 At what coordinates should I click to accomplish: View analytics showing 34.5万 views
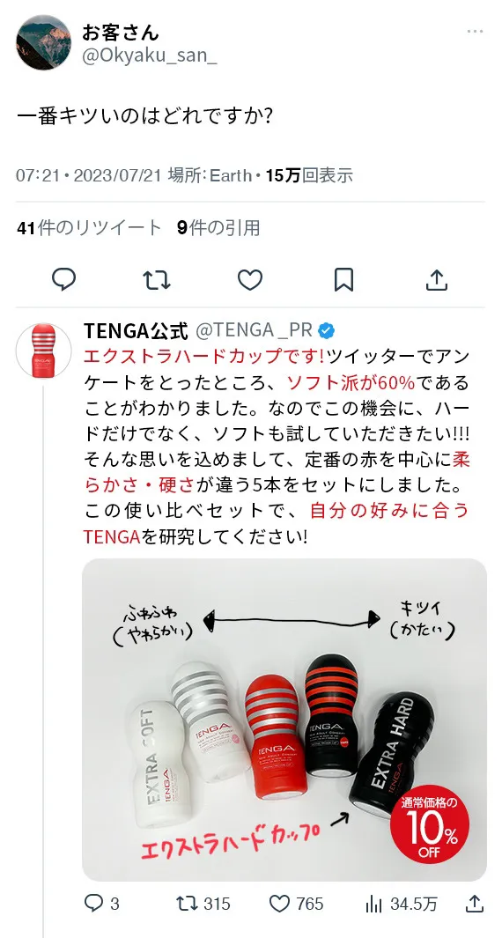point(401,904)
